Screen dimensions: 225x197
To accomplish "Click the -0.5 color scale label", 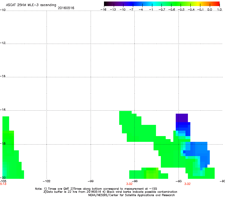I will 181,10.
